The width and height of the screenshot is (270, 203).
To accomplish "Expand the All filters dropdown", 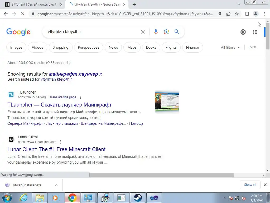I will click(x=230, y=47).
